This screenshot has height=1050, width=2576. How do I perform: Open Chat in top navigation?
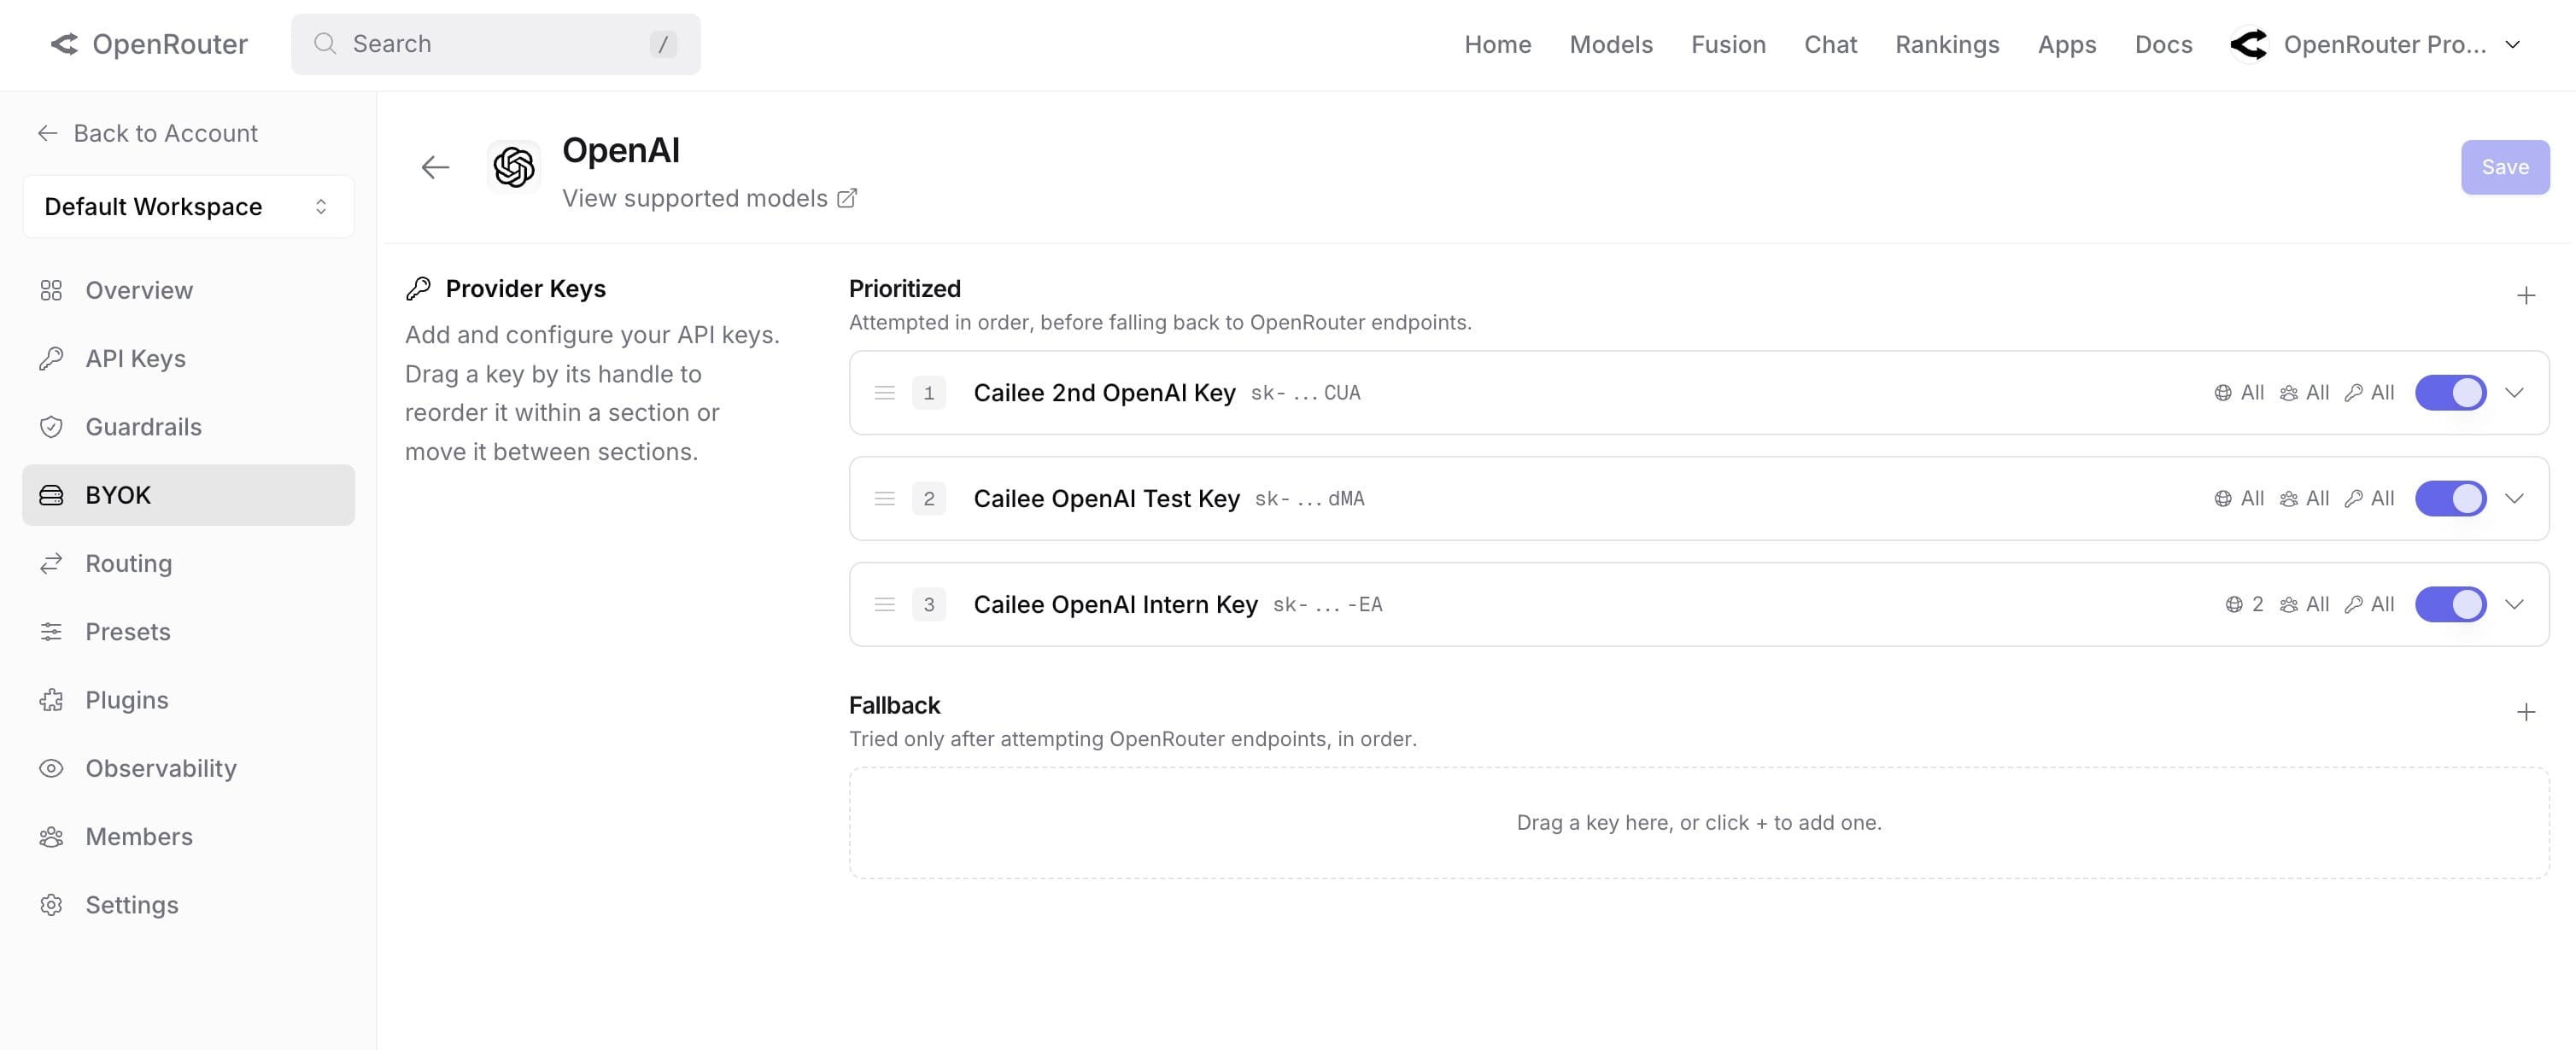coord(1830,44)
